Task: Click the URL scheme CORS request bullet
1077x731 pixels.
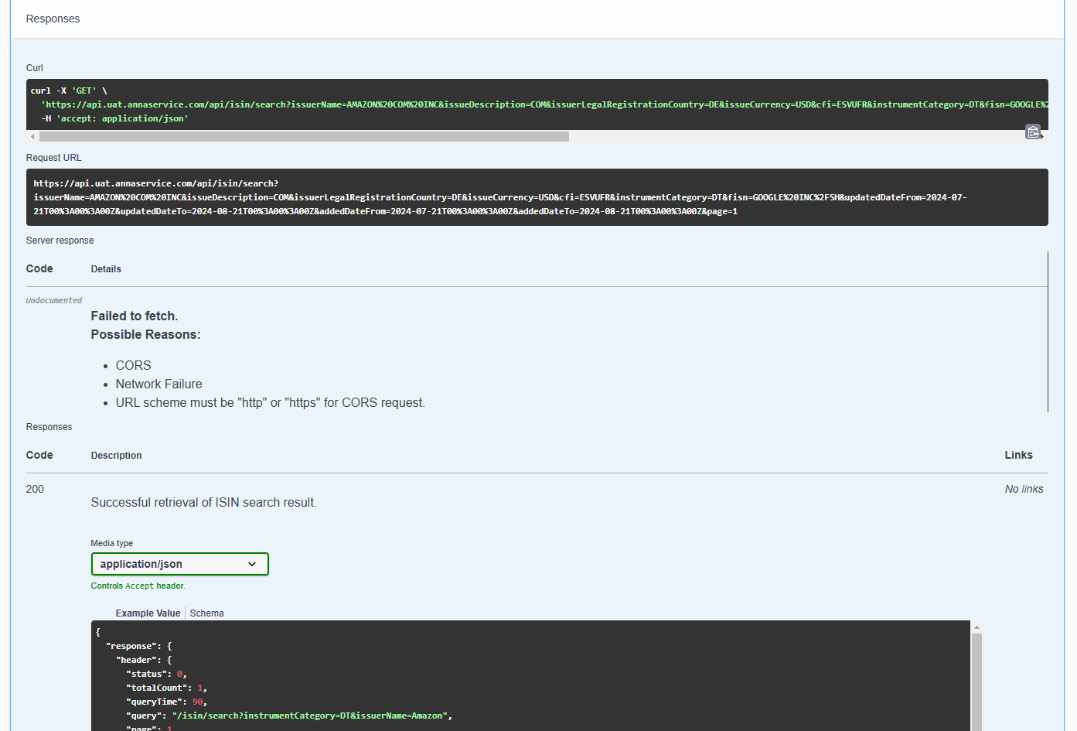Action: pos(270,402)
